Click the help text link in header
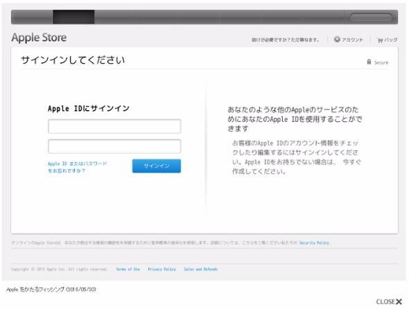Image resolution: width=409 pixels, height=309 pixels. [x=286, y=40]
